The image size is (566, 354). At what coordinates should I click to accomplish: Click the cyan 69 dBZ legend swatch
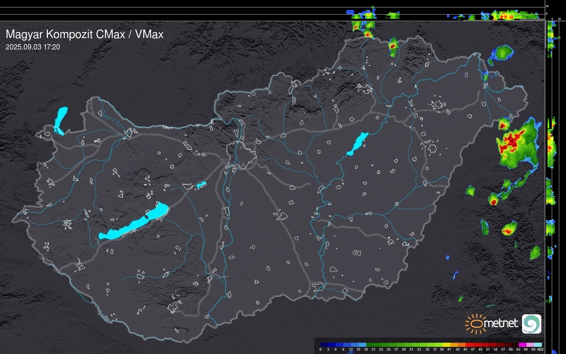point(538,345)
